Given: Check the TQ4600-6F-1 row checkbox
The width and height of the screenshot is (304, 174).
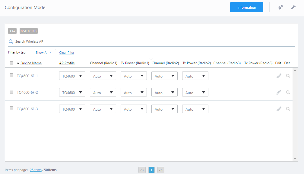Looking at the screenshot, I should pos(11,75).
